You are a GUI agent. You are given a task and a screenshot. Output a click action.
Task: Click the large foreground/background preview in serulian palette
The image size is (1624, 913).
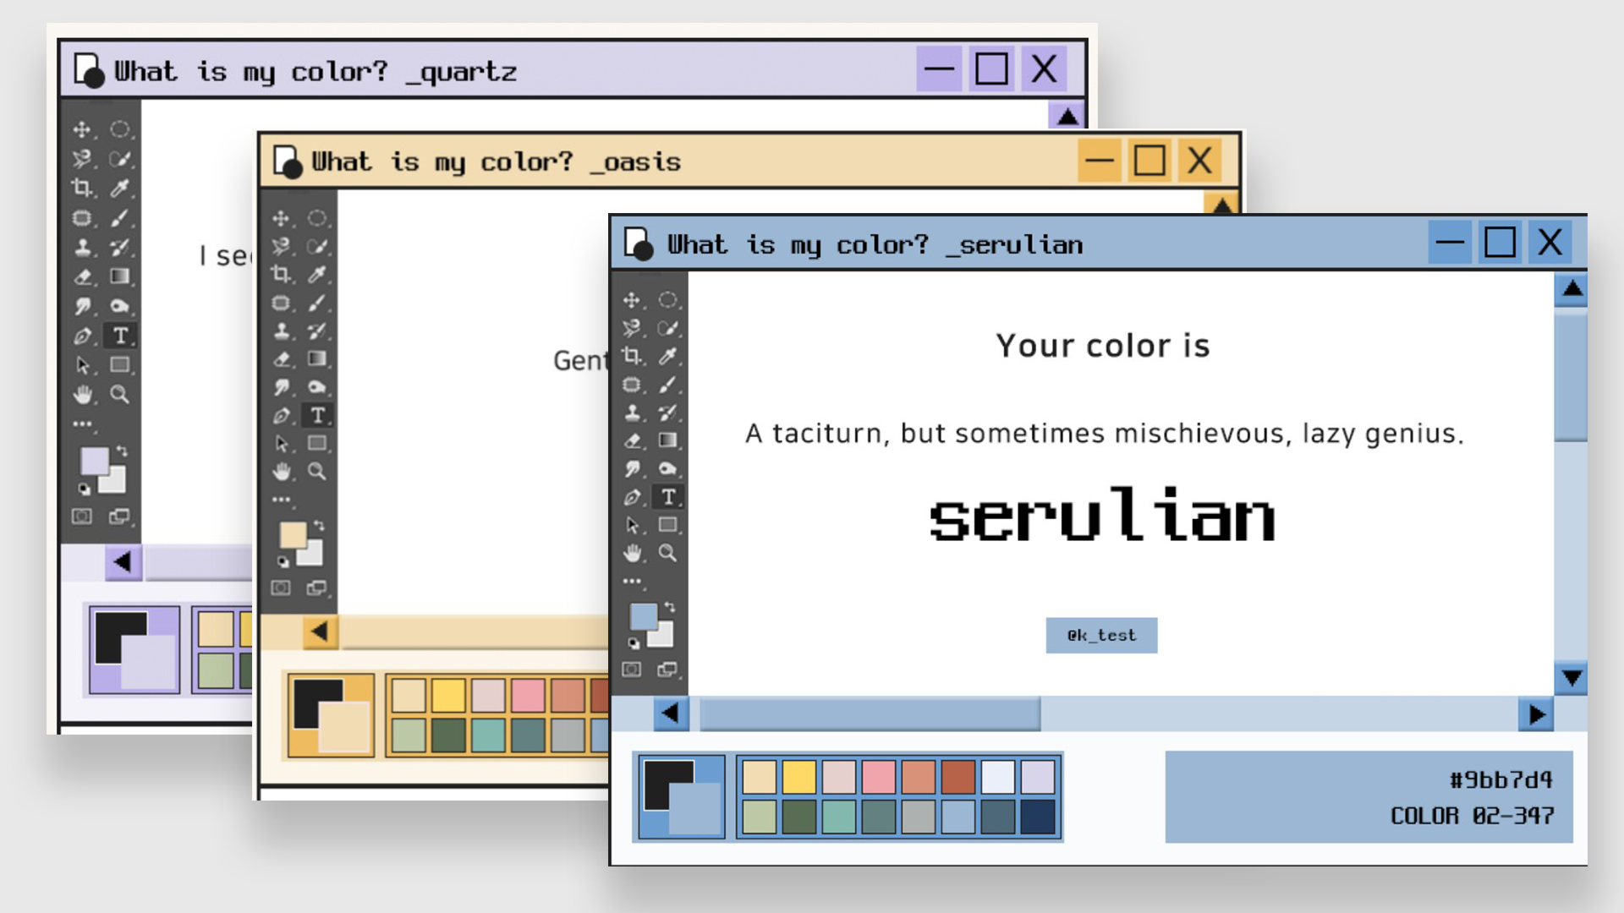click(x=681, y=797)
